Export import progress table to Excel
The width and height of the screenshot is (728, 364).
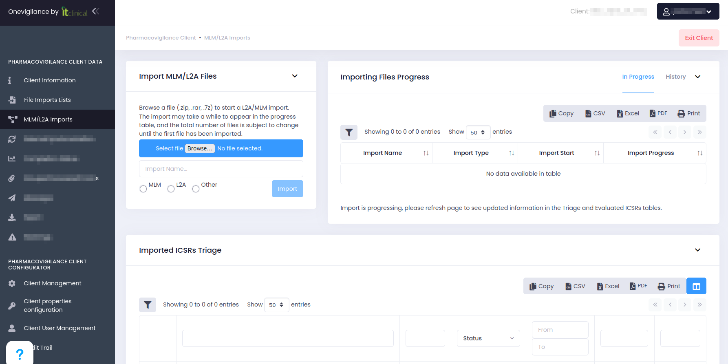pyautogui.click(x=628, y=113)
